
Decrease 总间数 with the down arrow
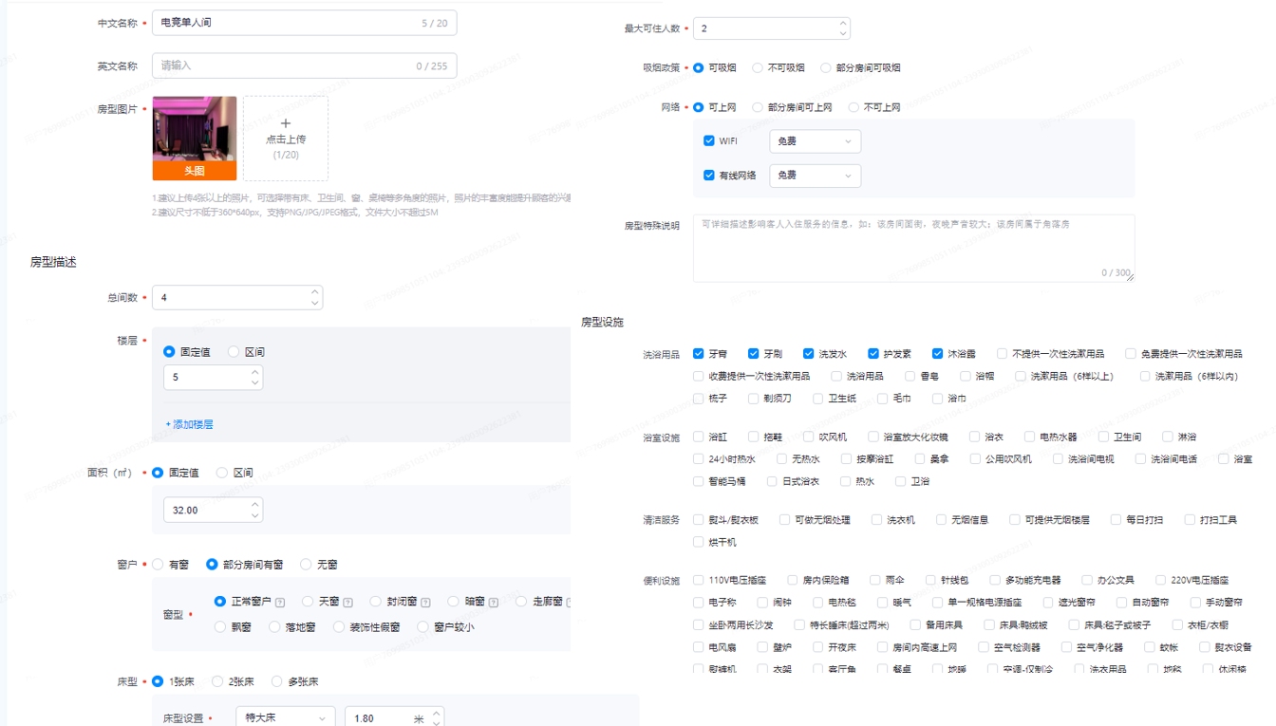pos(314,303)
